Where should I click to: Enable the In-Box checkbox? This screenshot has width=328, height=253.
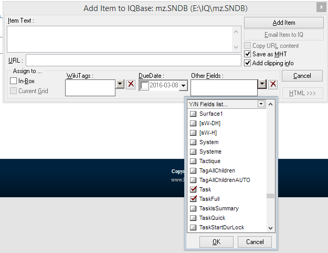tap(14, 81)
